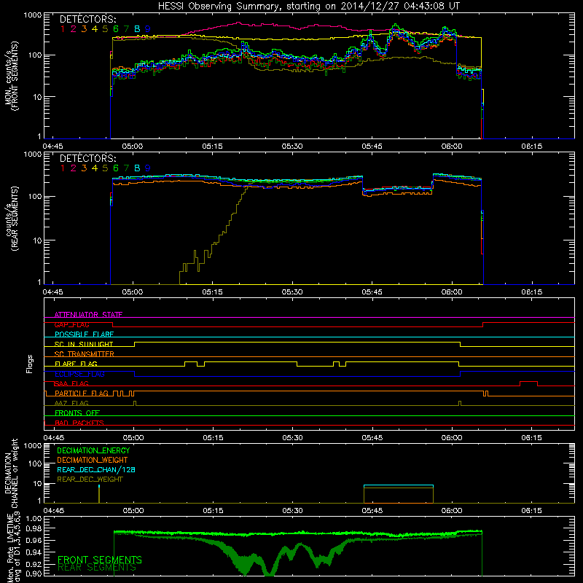Click the DECIMATION_WEIGHT legend entry
This screenshot has height=583, width=583.
click(93, 460)
